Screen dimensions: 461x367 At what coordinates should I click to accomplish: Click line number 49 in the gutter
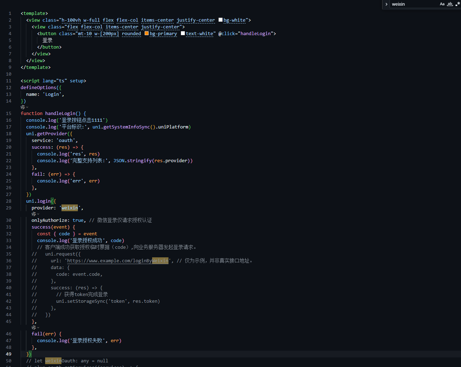pos(9,354)
